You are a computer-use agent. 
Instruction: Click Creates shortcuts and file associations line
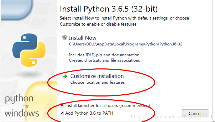point(104,60)
